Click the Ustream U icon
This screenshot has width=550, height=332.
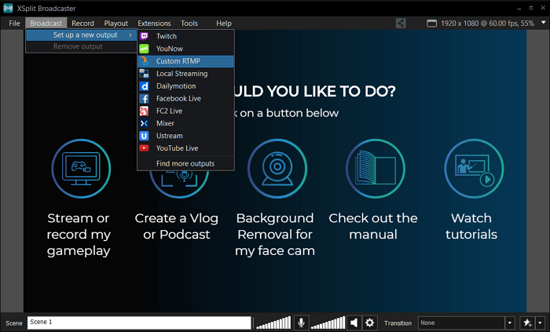(x=144, y=136)
